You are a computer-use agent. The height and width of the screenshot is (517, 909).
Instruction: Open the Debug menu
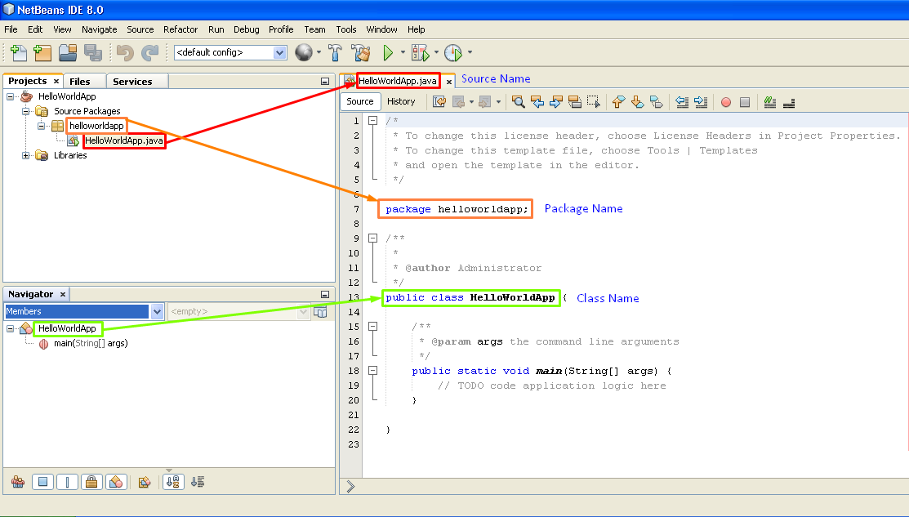(x=247, y=29)
